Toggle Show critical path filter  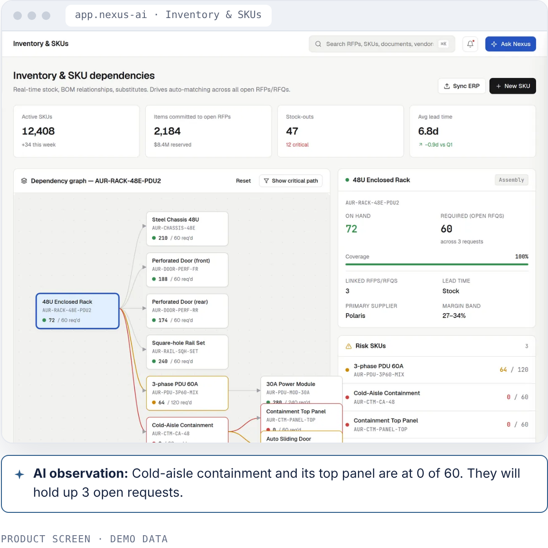[x=291, y=180]
